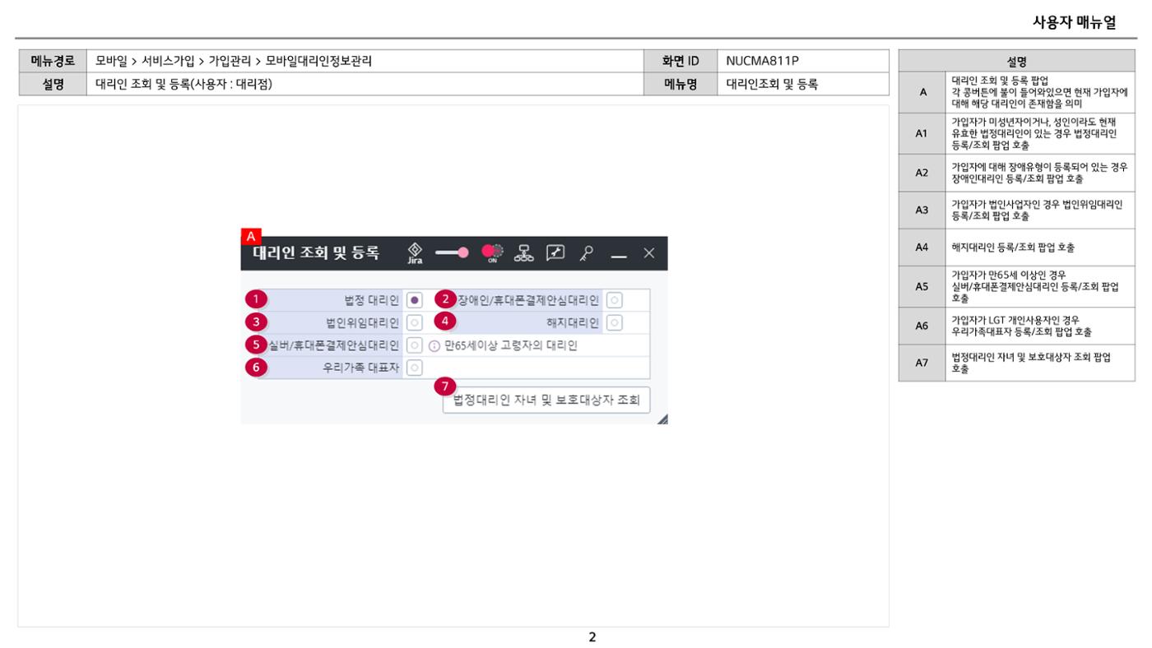Click the popup title 대리인 조회 및 등록
The width and height of the screenshot is (1152, 648).
316,253
